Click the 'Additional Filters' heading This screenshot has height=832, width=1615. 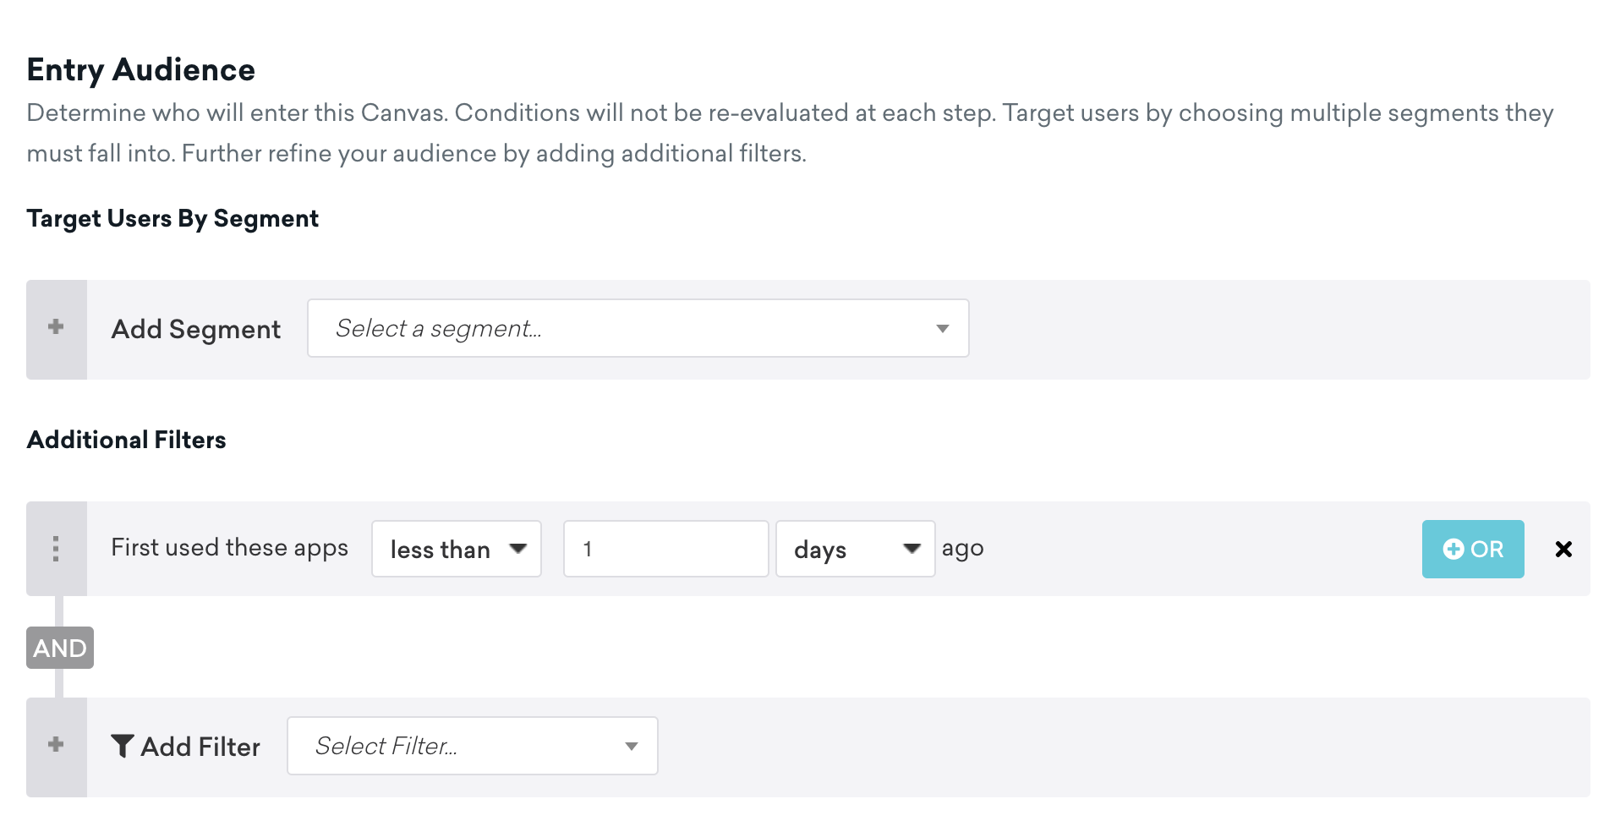pos(126,440)
